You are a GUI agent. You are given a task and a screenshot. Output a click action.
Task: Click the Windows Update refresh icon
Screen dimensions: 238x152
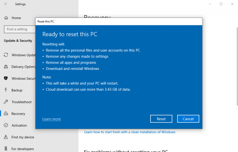tap(6, 55)
